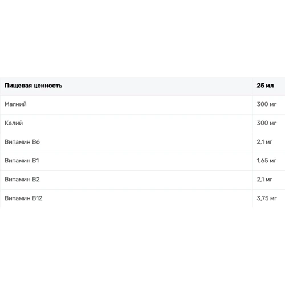Click the 300 мг value for Магний
The height and width of the screenshot is (285, 285).
pyautogui.click(x=267, y=104)
